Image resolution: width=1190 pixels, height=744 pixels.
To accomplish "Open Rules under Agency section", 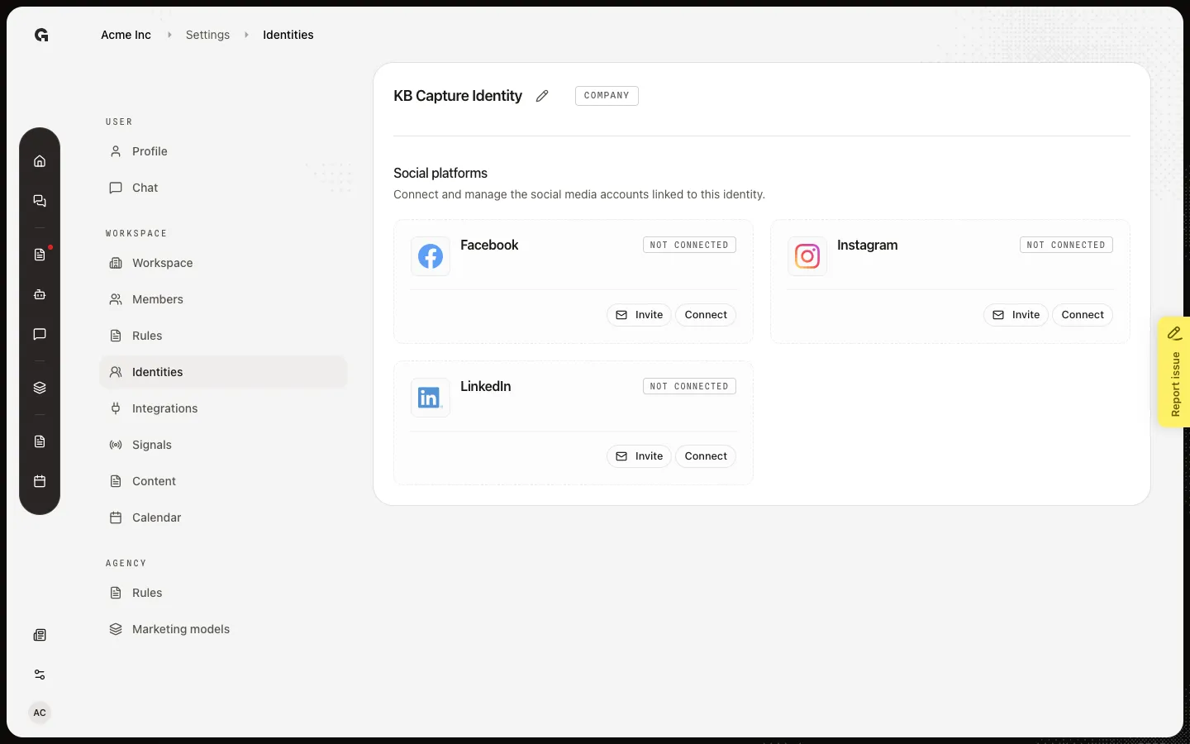I will pyautogui.click(x=223, y=593).
